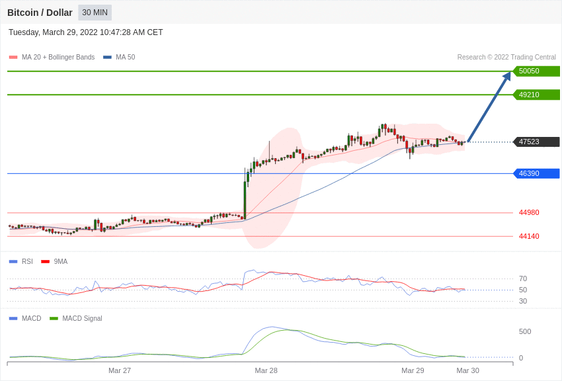
Task: Click the MACD 500 axis label
Action: click(525, 331)
